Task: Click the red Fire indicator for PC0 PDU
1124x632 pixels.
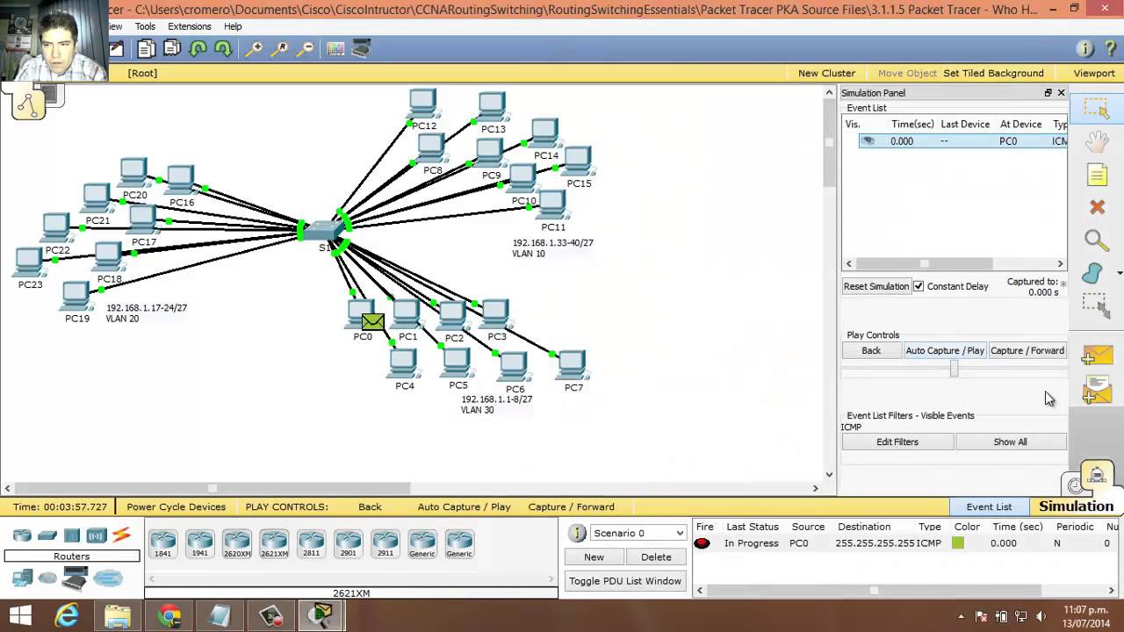Action: (x=702, y=543)
